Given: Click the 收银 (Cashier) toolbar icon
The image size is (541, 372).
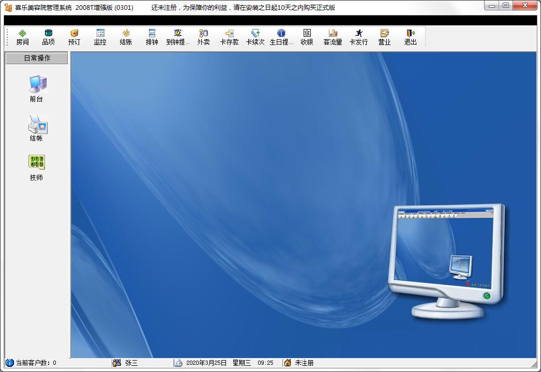Looking at the screenshot, I should coord(307,37).
